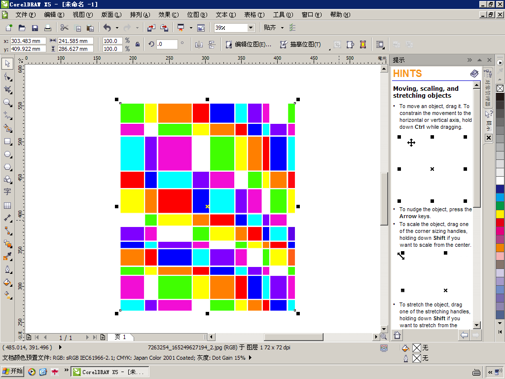Image resolution: width=505 pixels, height=379 pixels.
Task: Go back in Hints panel
Action: (x=464, y=335)
